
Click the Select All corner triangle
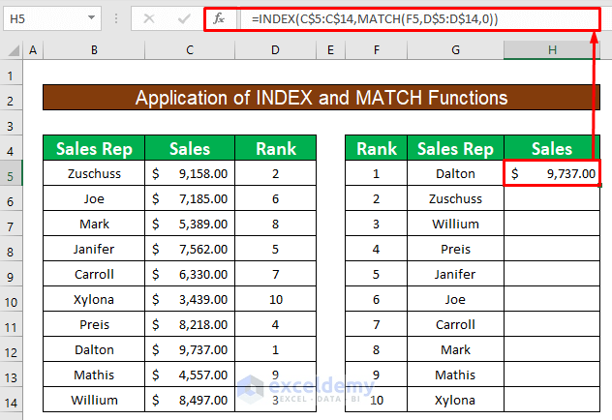tap(15, 50)
